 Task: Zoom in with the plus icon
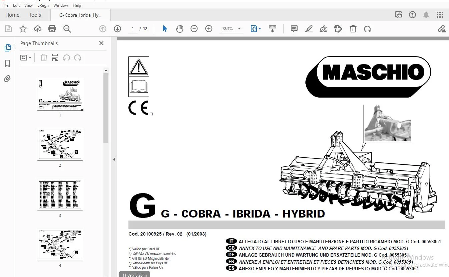click(x=209, y=29)
